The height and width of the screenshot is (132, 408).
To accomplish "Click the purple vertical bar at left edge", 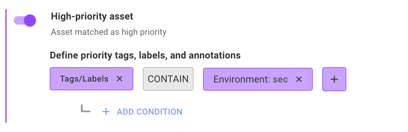I will 6,66.
